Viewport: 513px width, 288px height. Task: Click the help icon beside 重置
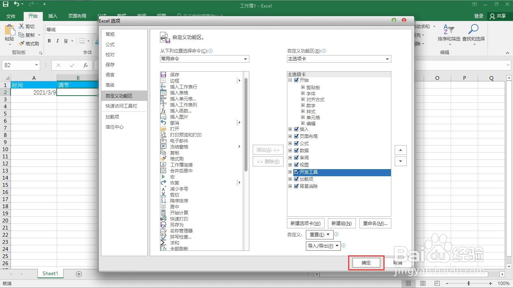336,234
